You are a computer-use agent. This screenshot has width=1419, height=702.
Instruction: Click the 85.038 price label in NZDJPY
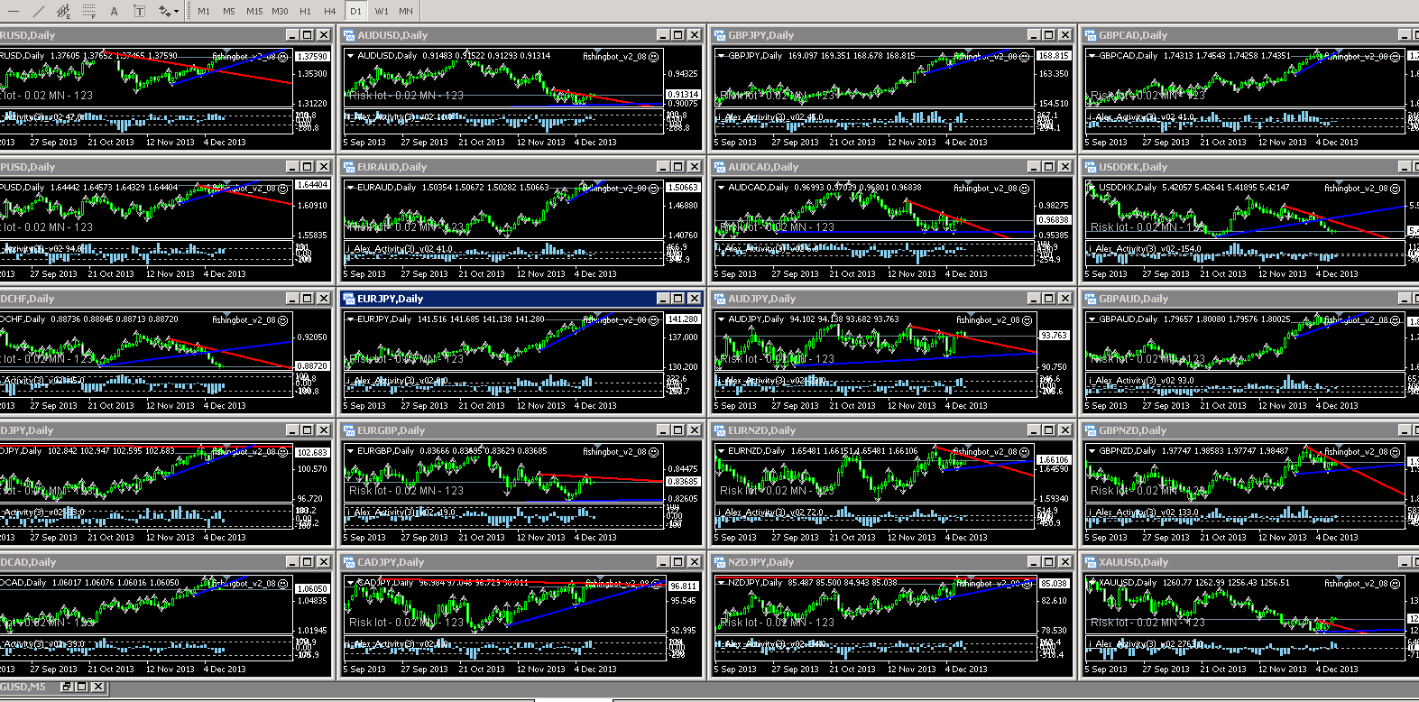click(x=1054, y=583)
